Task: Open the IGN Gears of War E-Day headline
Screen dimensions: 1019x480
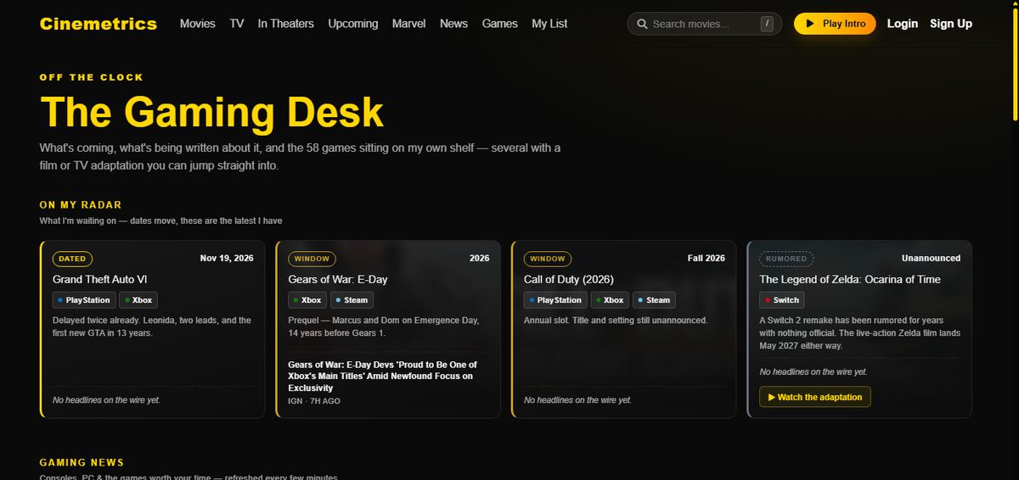Action: [x=382, y=376]
